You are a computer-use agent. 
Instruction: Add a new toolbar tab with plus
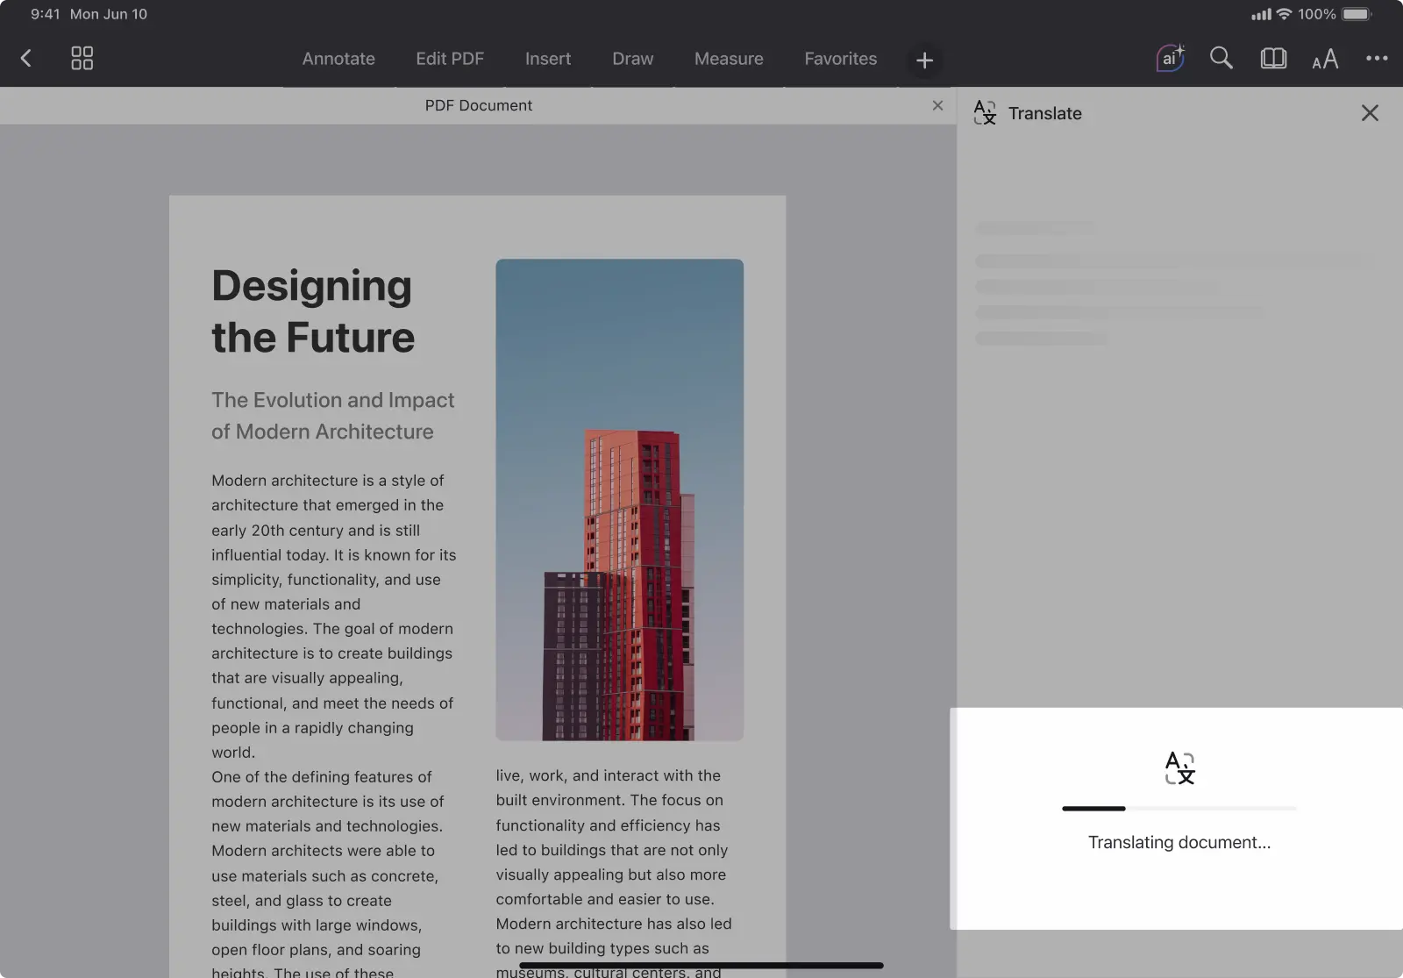(x=924, y=61)
